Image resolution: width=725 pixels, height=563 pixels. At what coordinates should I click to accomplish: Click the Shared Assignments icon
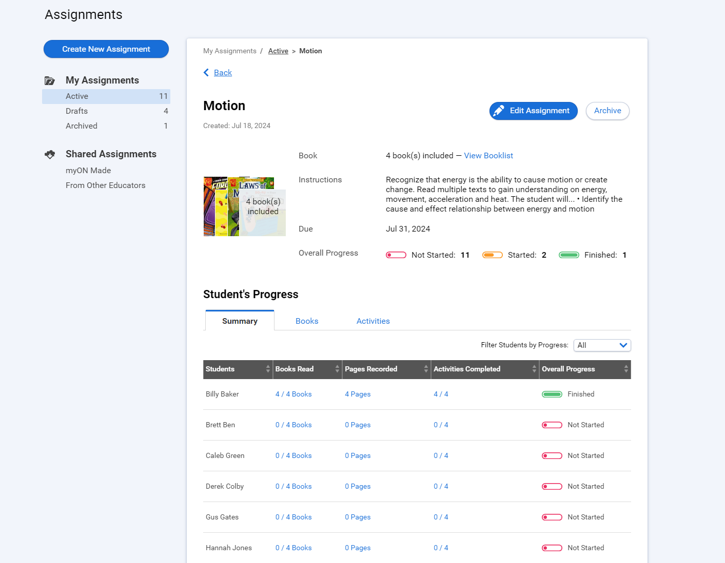pos(50,154)
